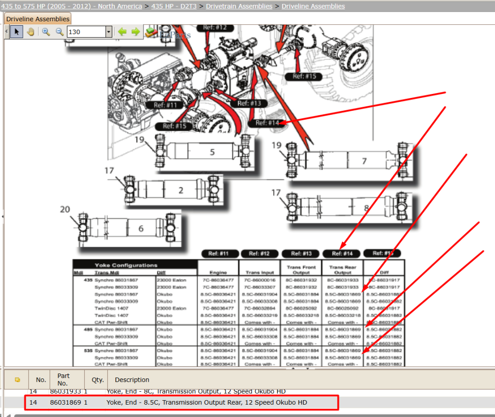Image resolution: width=495 pixels, height=417 pixels.
Task: Click callout number 17 beside shaft 8
Action: 276,192
